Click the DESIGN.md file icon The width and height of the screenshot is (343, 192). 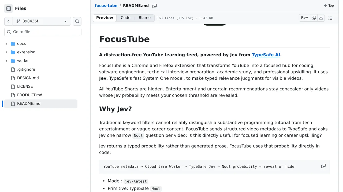[13, 78]
